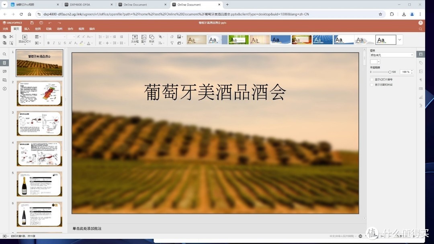Switch to the 插入 ribbon tab

pos(27,28)
